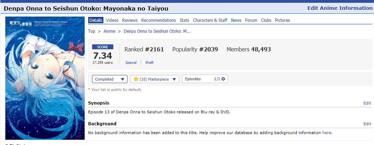Go to the Recommendations tab

[158, 20]
